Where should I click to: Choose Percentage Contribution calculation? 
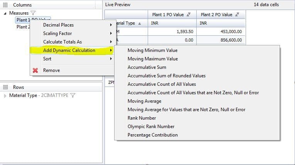pos(153,135)
